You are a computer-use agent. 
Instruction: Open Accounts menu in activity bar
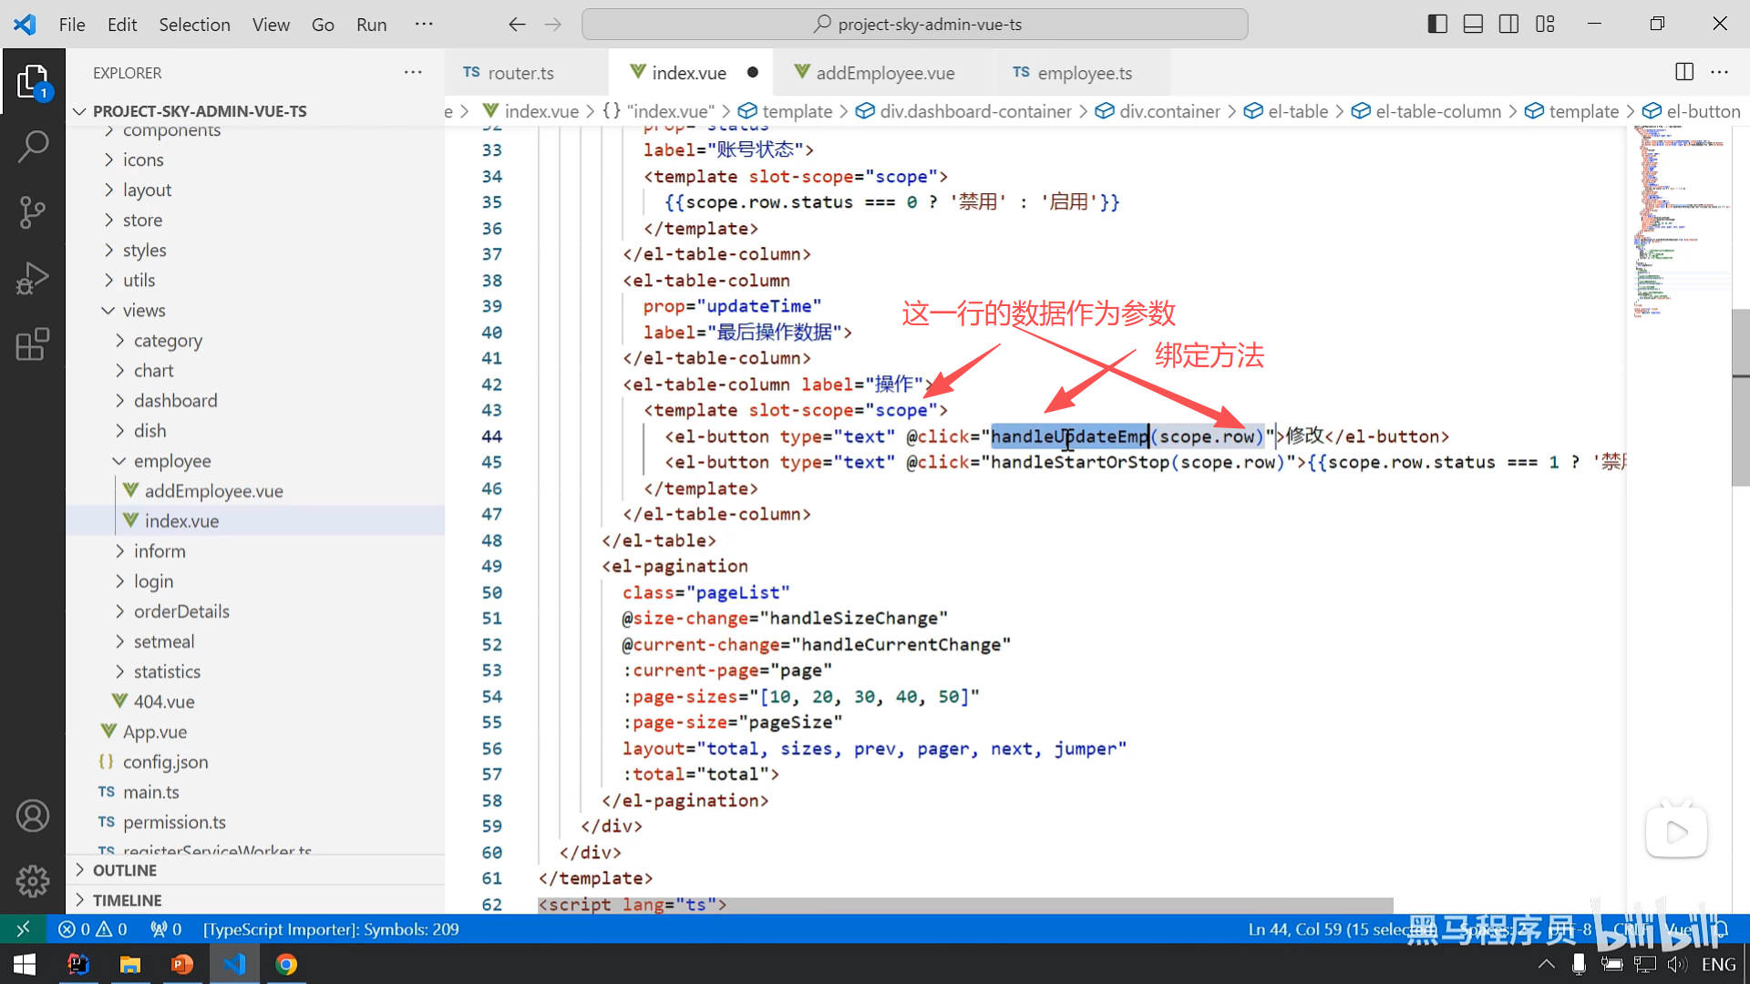pos(33,815)
